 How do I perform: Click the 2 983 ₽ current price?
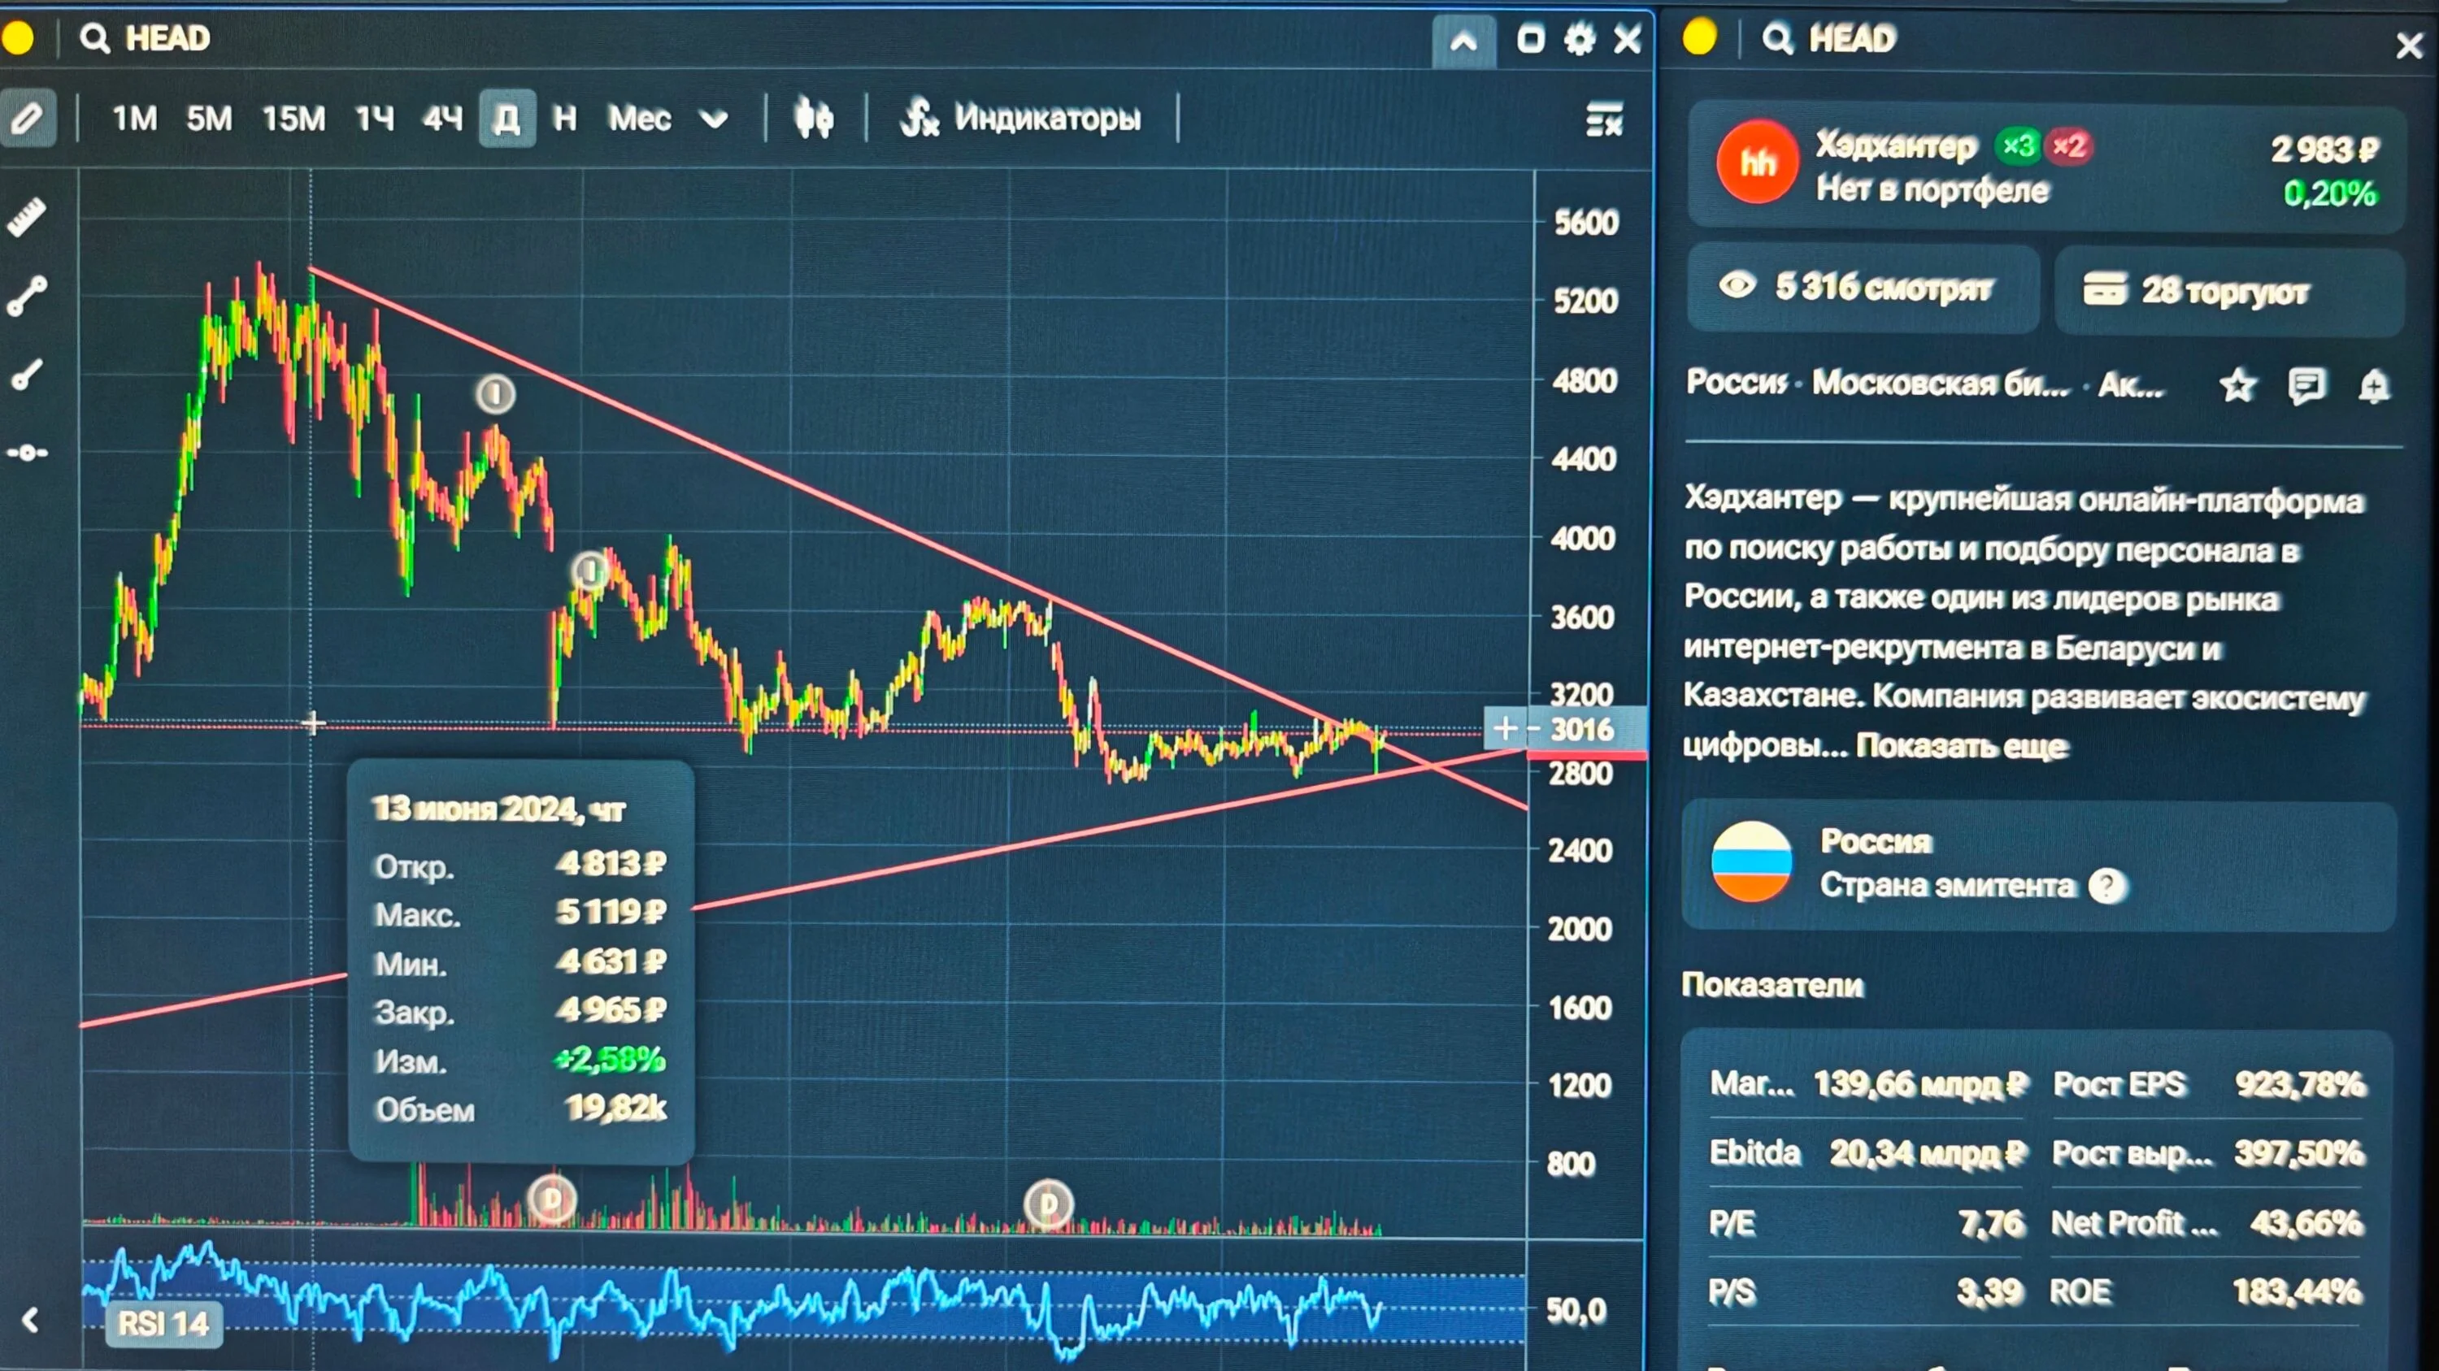[x=2325, y=150]
